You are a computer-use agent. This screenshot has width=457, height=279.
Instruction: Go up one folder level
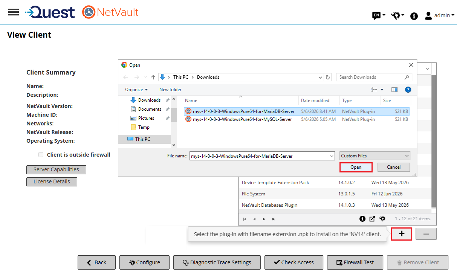pos(153,77)
